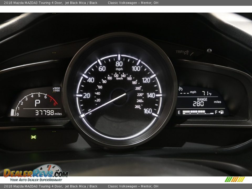This screenshot has width=252, height=189.
Task: Click the speedometer center hub
Action: click(119, 97)
